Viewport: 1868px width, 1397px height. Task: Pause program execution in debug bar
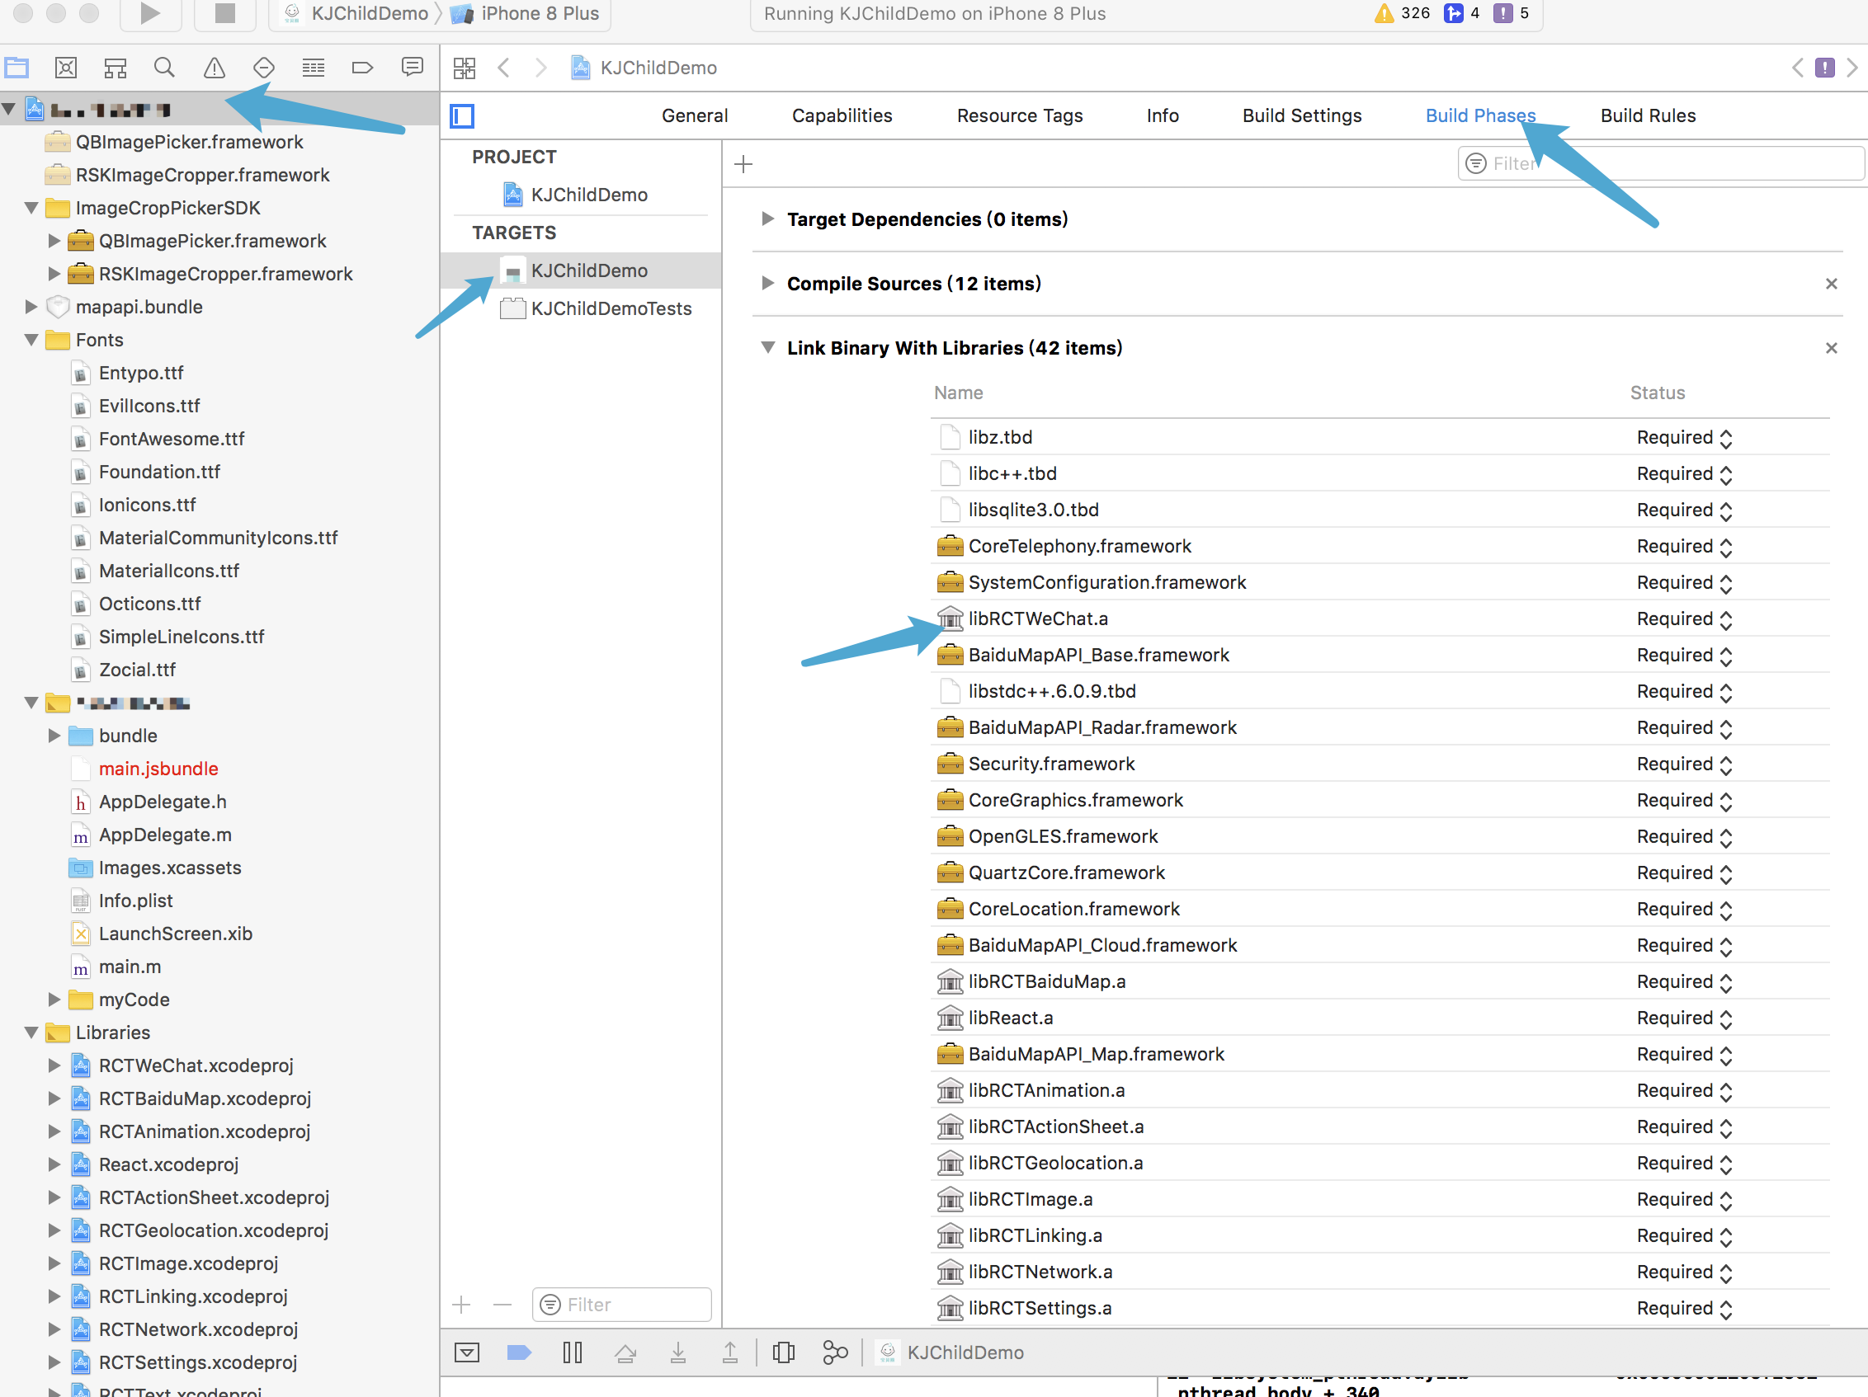click(572, 1352)
